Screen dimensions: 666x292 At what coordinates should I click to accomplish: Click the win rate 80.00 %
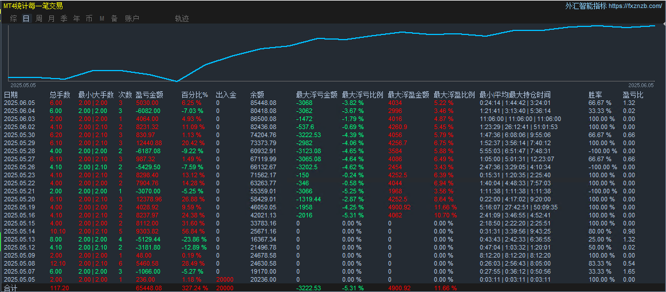pos(600,231)
